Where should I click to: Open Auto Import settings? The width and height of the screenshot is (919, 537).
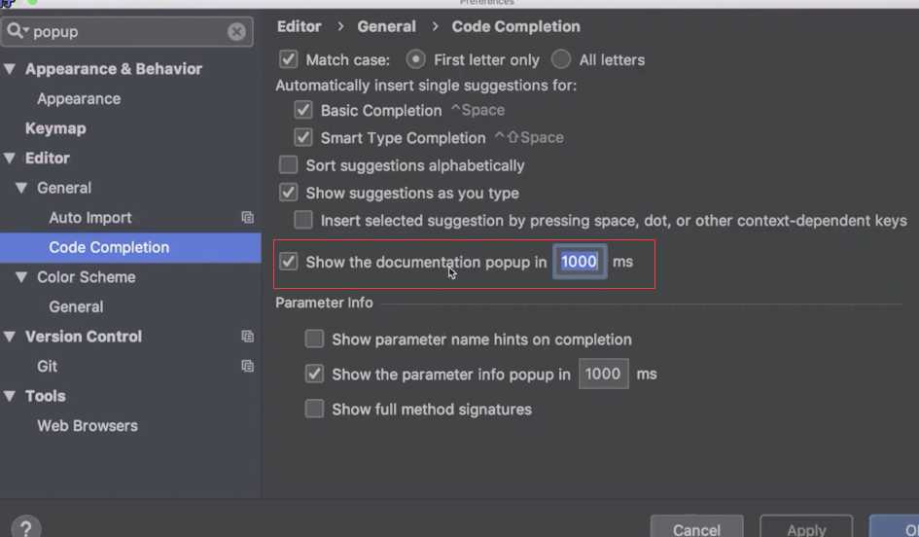[90, 218]
